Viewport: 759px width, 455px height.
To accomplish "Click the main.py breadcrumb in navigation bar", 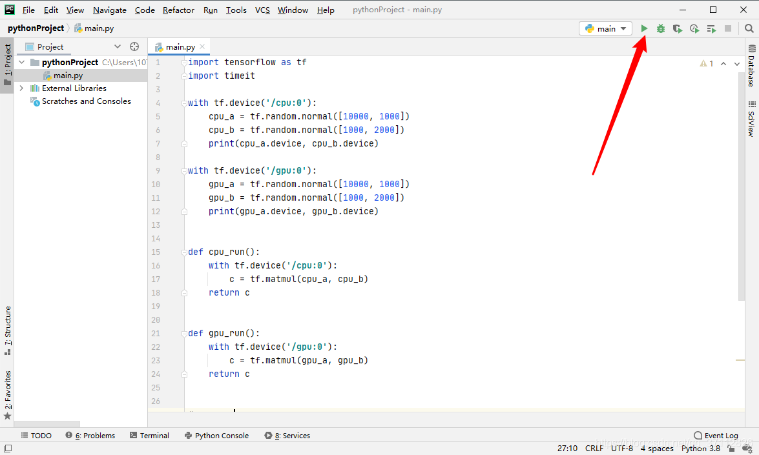I will [94, 28].
